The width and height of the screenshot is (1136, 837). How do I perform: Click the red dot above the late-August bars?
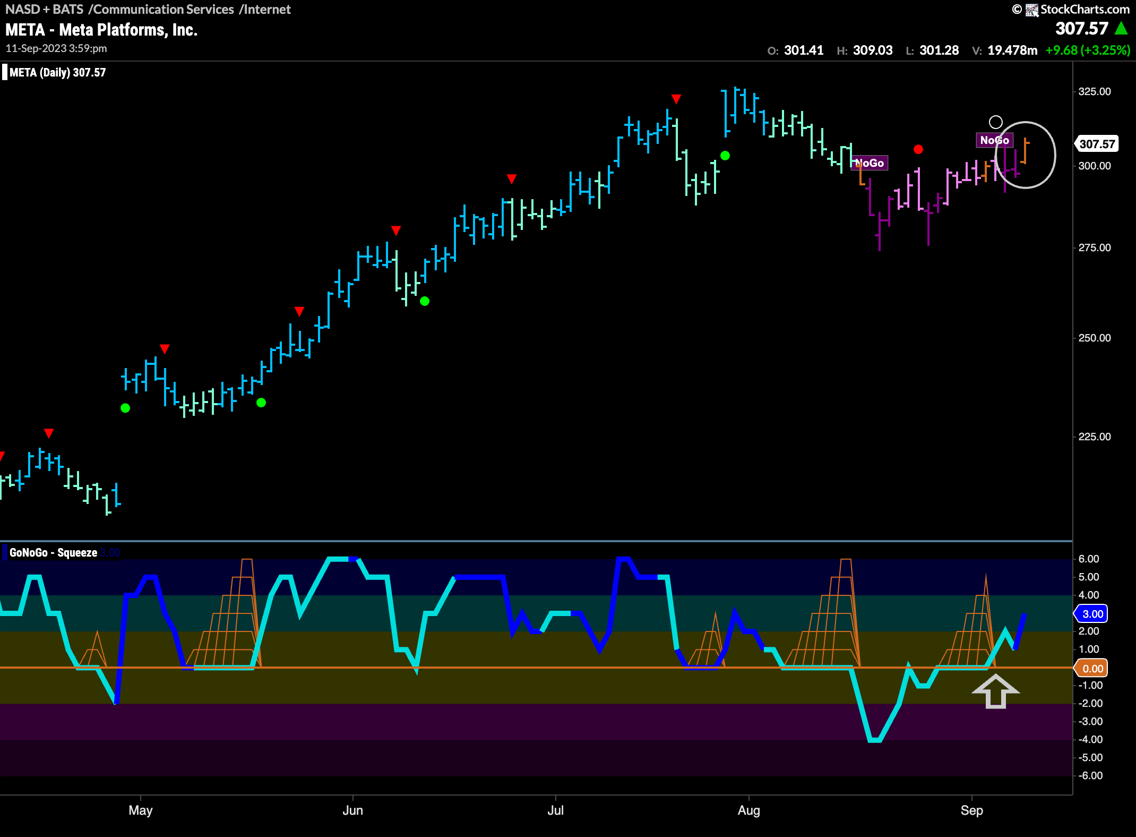click(918, 150)
